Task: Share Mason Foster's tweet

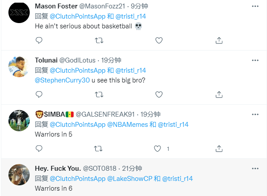Action: pyautogui.click(x=219, y=40)
